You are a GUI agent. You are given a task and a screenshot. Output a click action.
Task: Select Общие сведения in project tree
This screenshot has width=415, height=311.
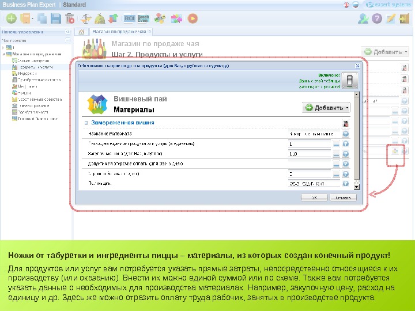coord(33,60)
